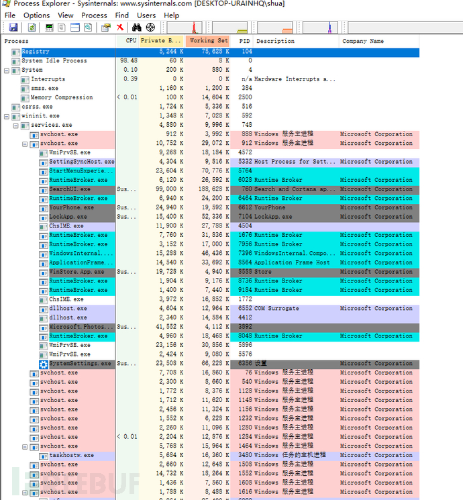Click the Save toolbar icon

13,27
